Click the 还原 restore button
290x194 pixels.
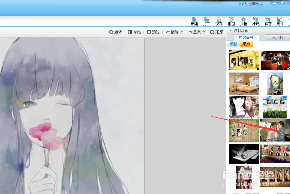(216, 32)
